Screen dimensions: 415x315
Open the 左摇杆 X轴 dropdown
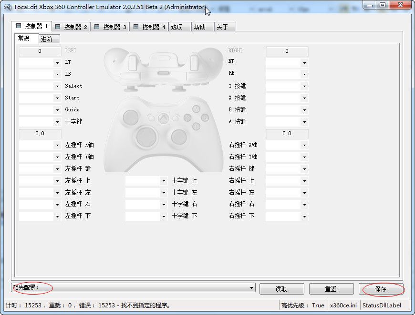tap(40, 145)
